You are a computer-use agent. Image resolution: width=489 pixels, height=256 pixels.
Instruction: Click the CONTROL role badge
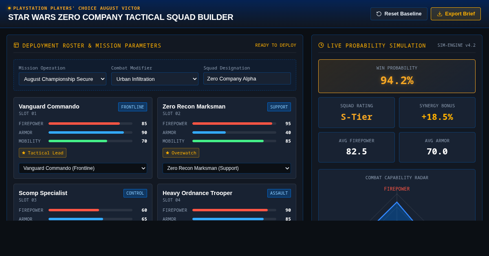[x=135, y=193]
